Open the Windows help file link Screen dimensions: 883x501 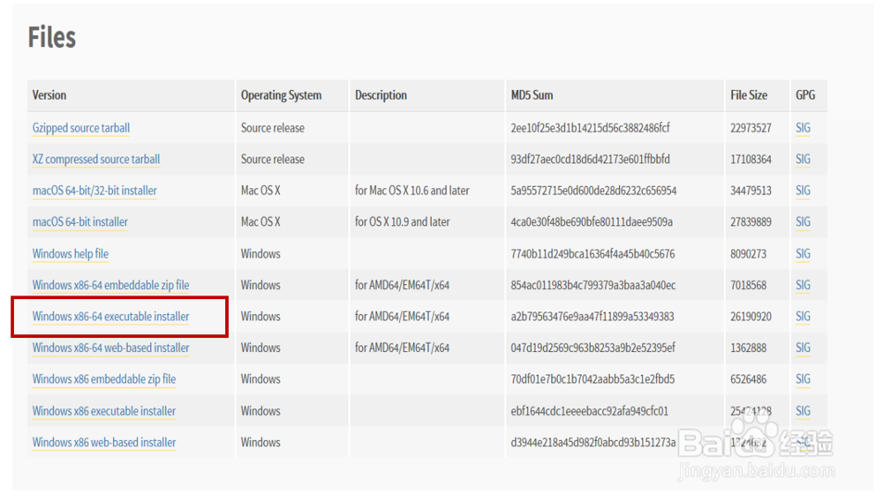pyautogui.click(x=71, y=254)
